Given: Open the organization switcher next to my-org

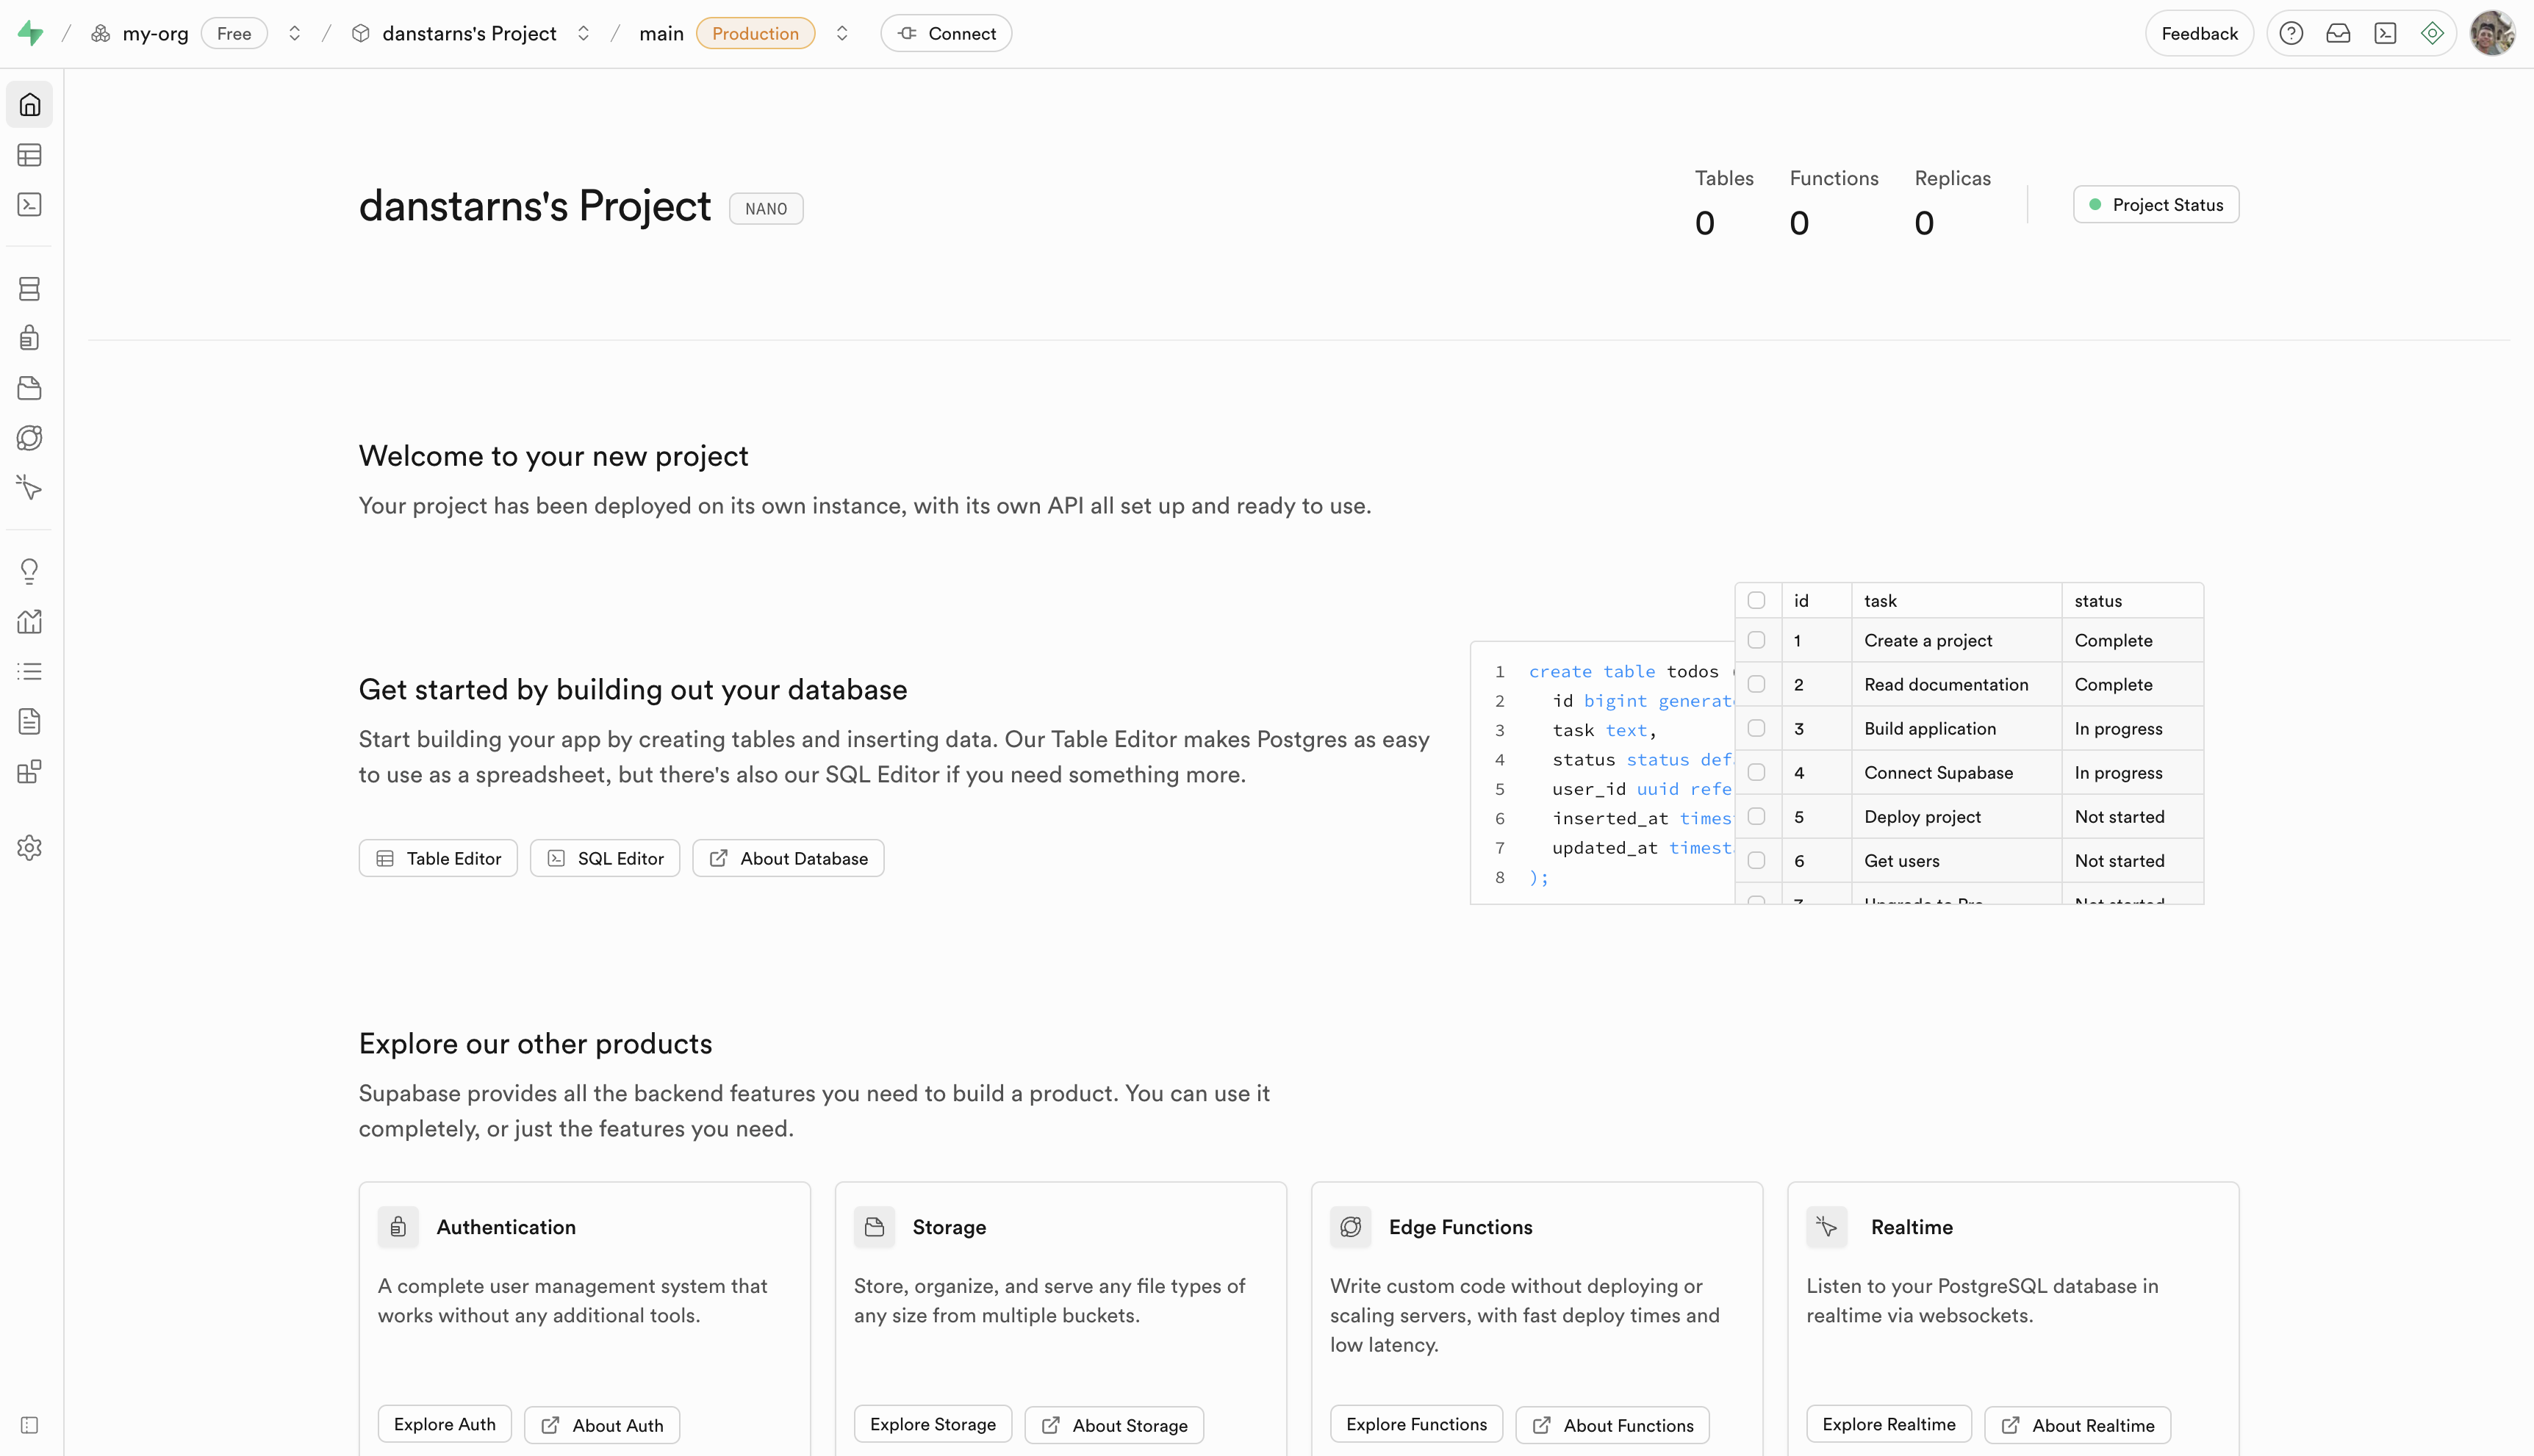Looking at the screenshot, I should (x=294, y=33).
